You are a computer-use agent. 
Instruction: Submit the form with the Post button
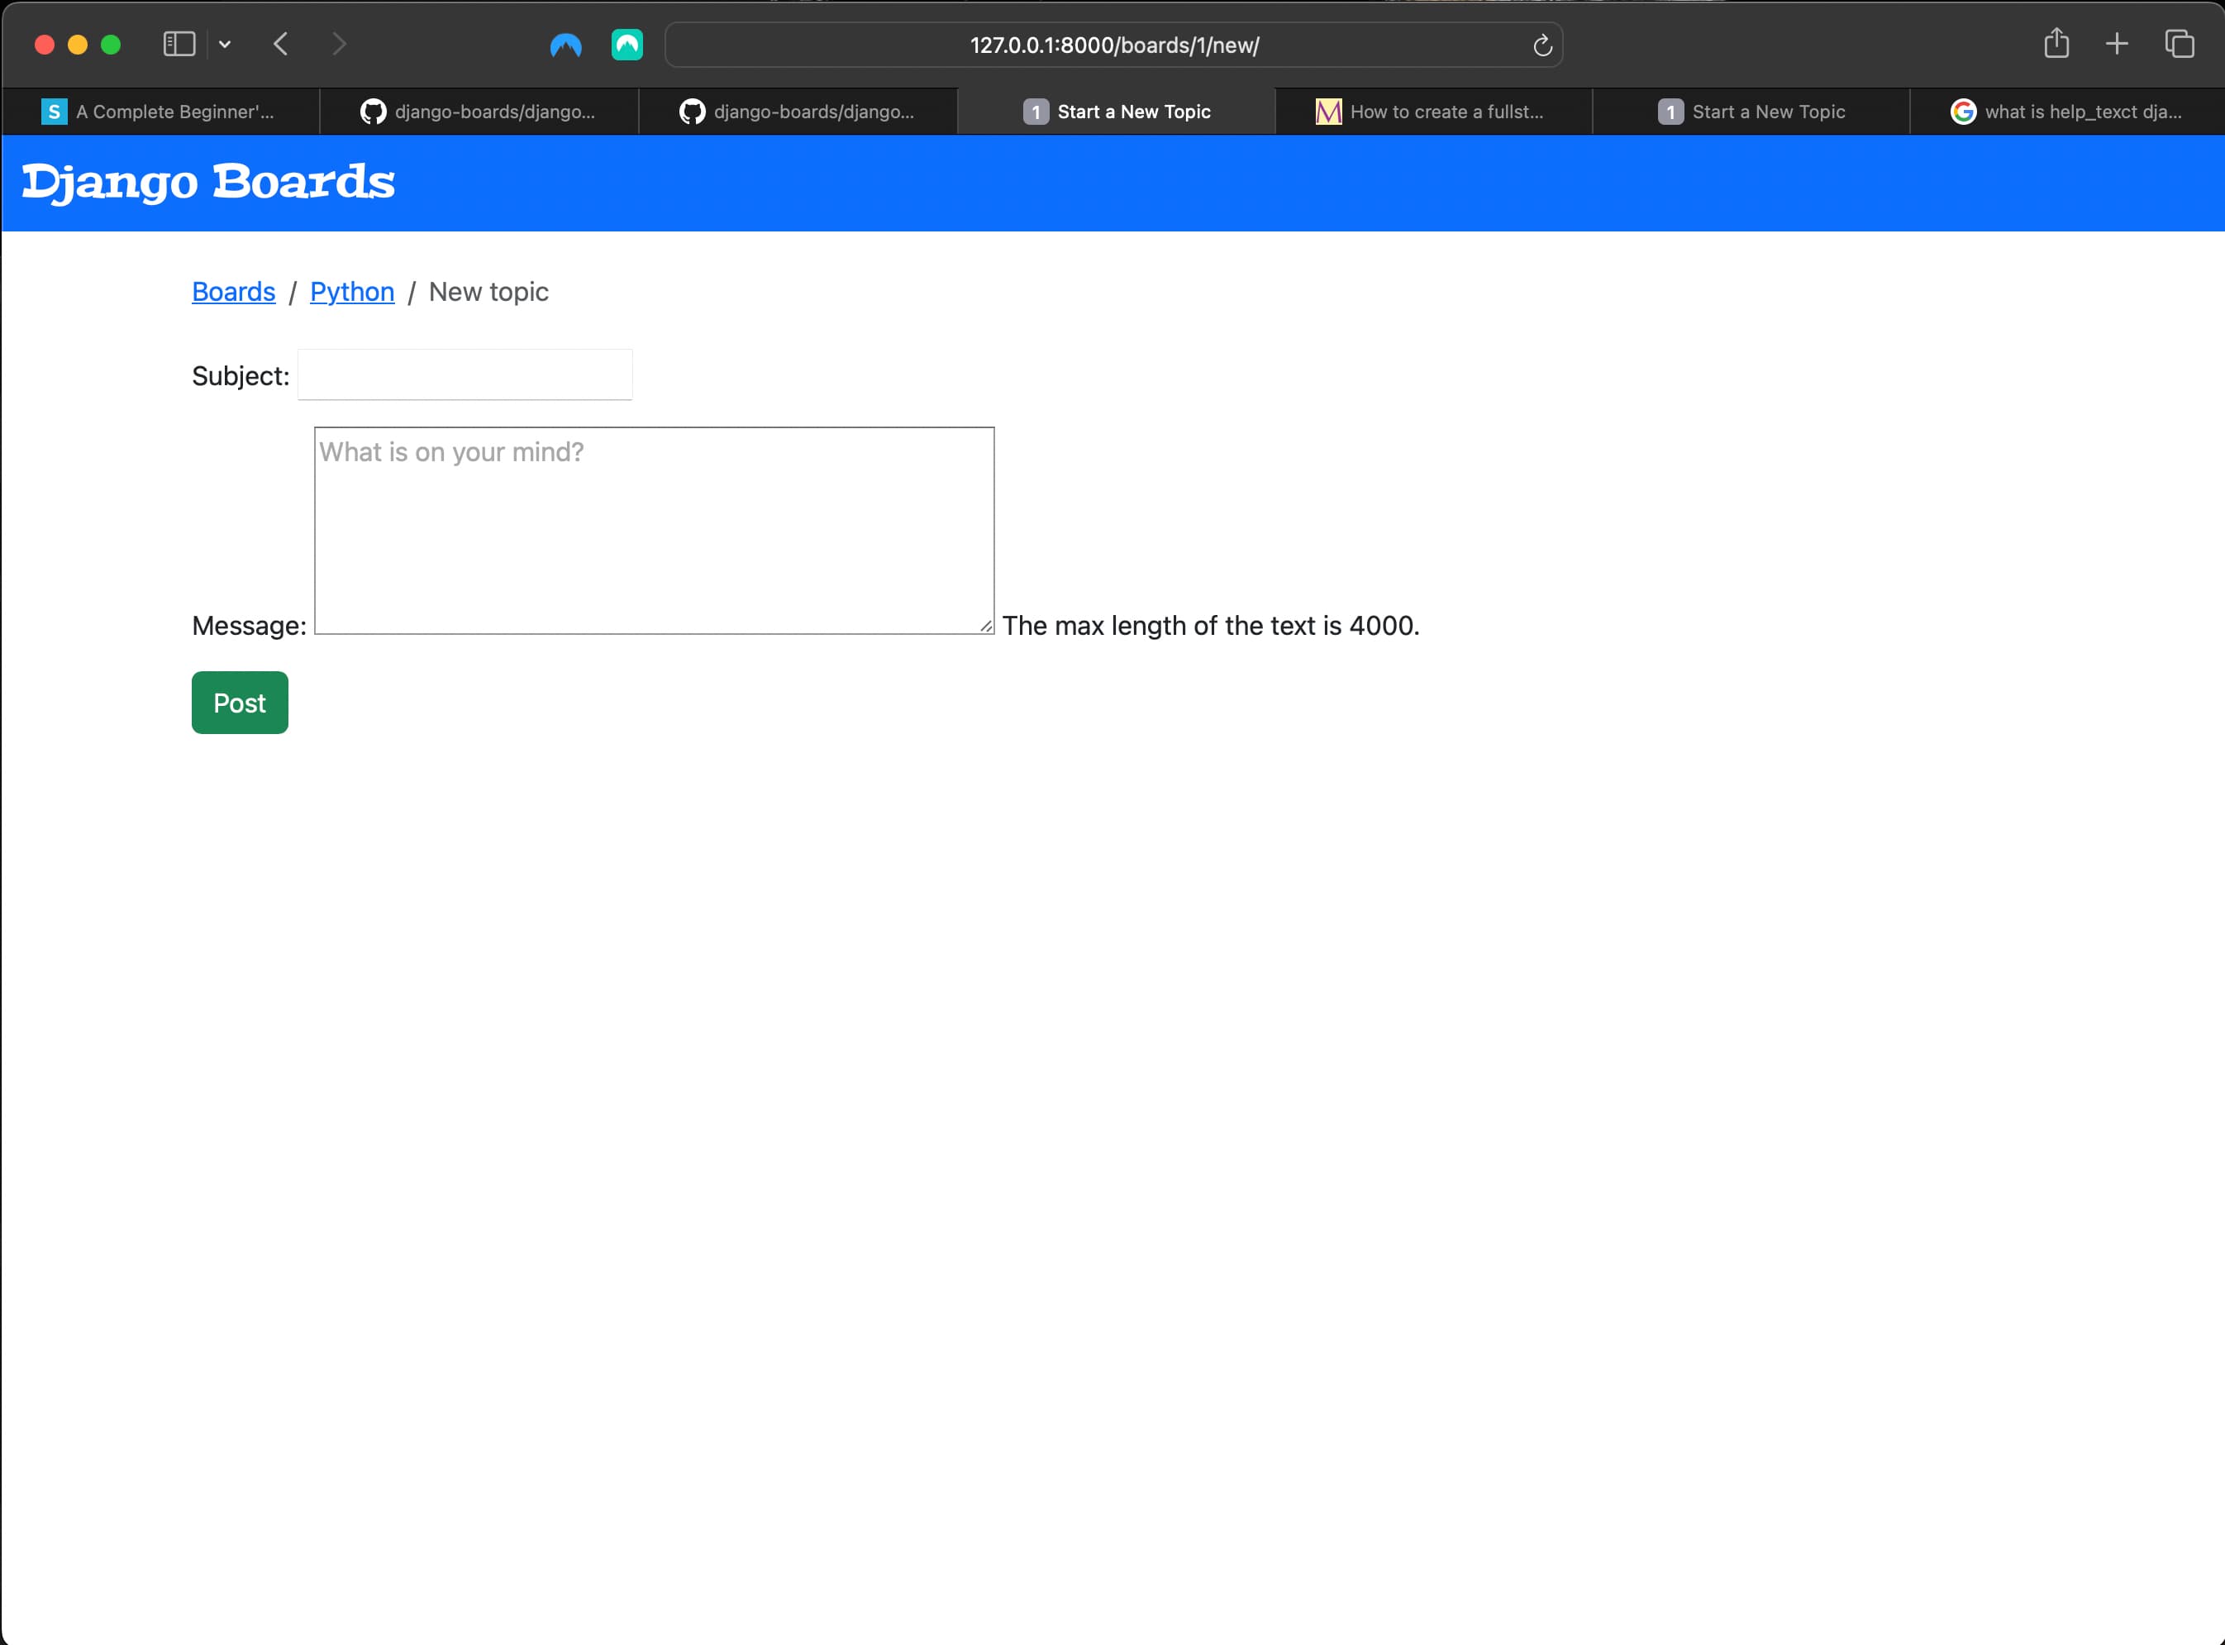[240, 703]
